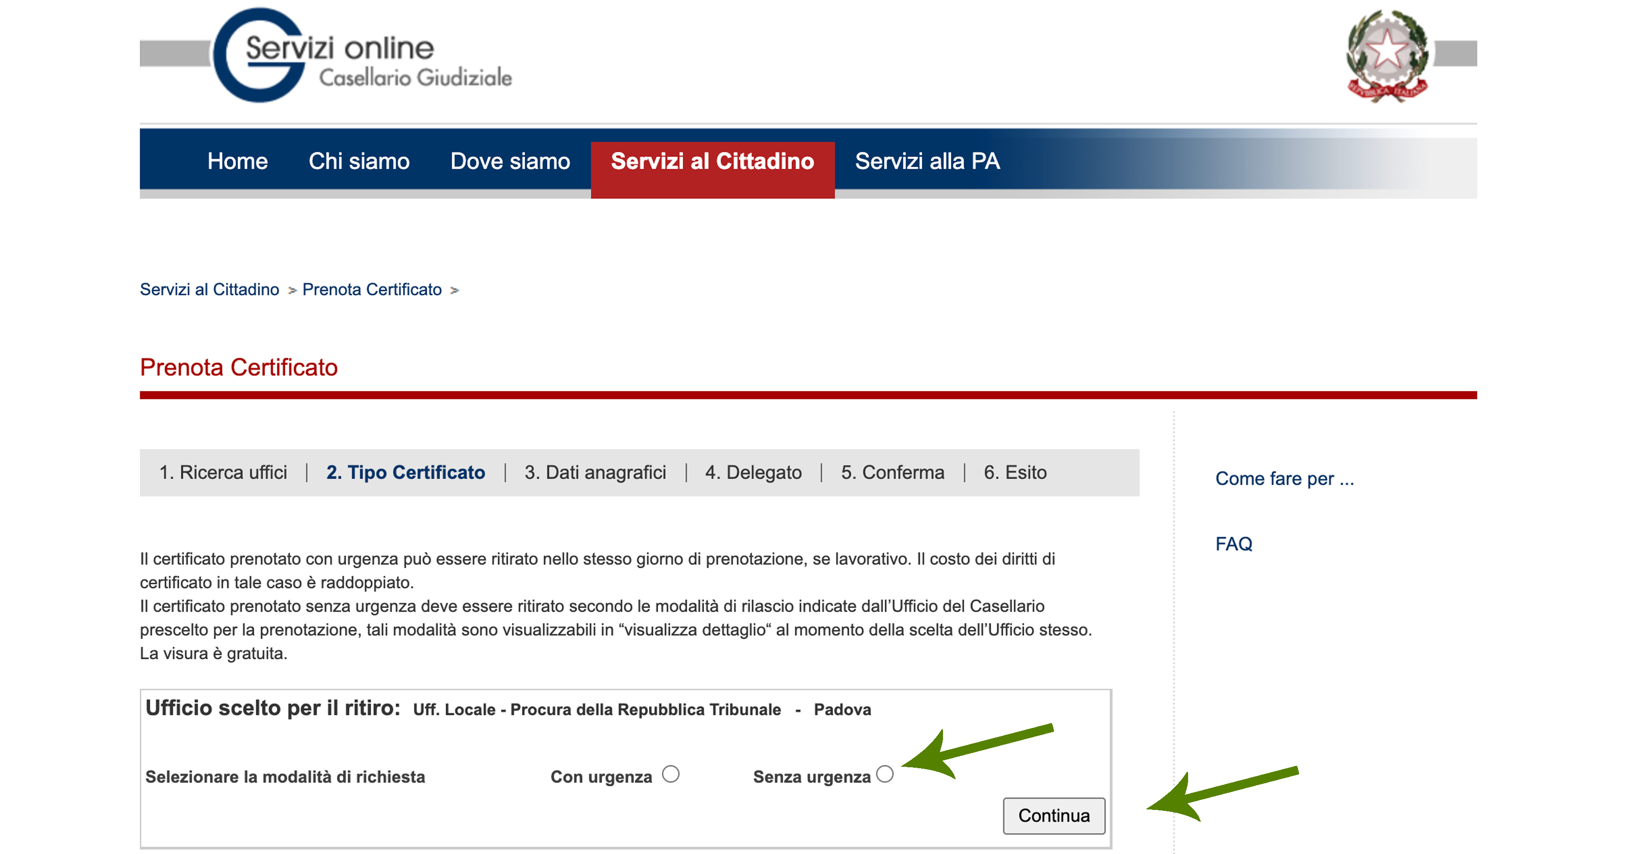Go to Chi siamo page
1630x854 pixels.
(x=359, y=161)
